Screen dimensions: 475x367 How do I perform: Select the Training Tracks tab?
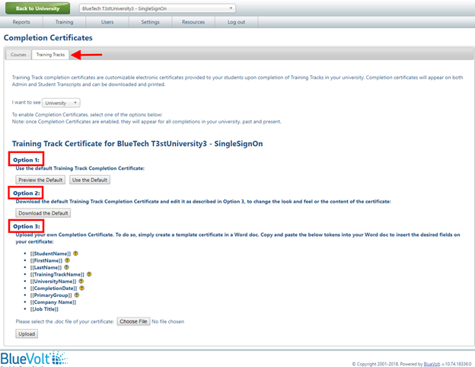coord(50,55)
